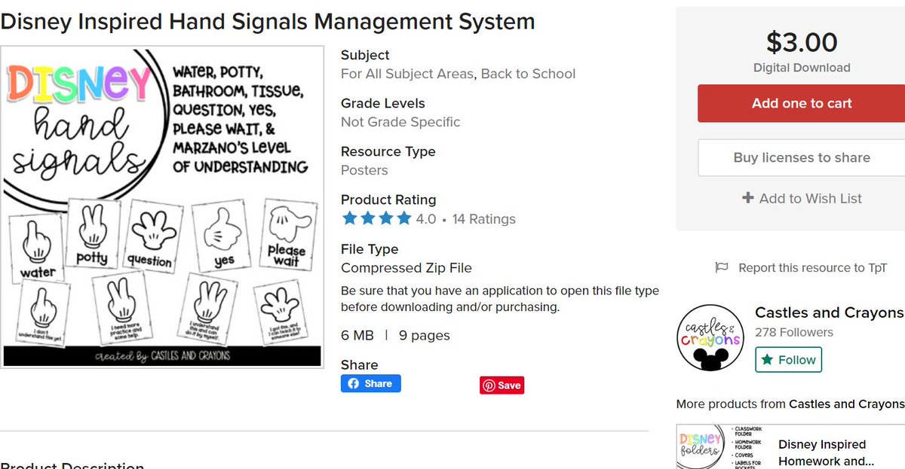The height and width of the screenshot is (469, 905).
Task: Open the For All Subject Areas link
Action: tap(407, 74)
